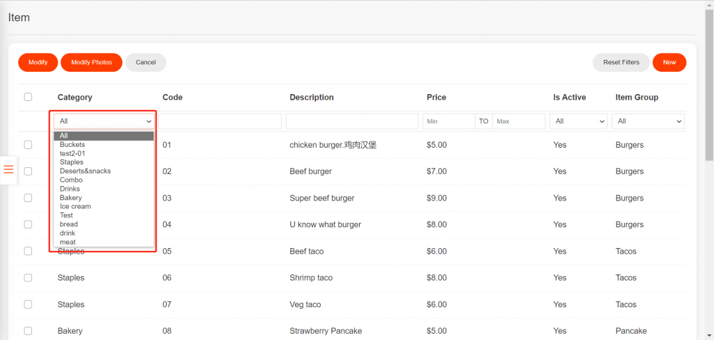714x340 pixels.
Task: Check the chicken burger row checkbox
Action: [x=28, y=145]
